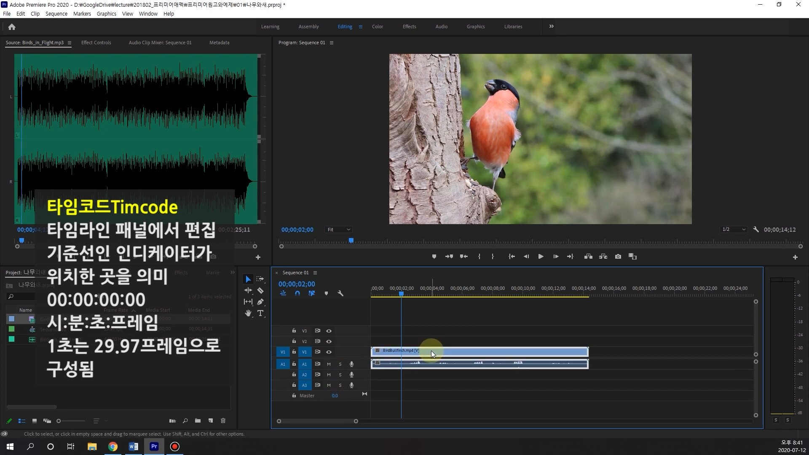This screenshot has height=455, width=809.
Task: Open timeline display settings wrench
Action: tap(340, 293)
